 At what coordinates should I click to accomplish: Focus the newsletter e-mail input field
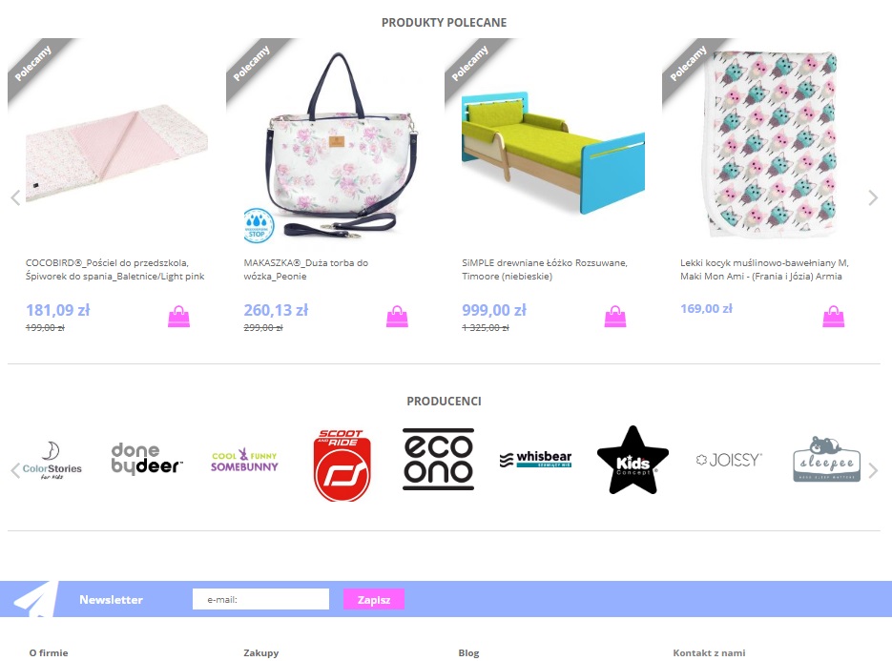[260, 600]
